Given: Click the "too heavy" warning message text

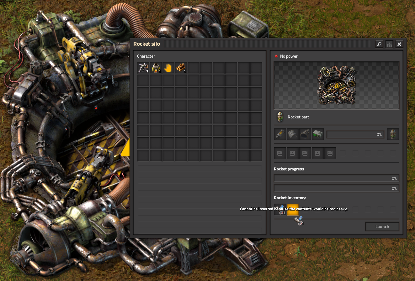Looking at the screenshot, I should [294, 209].
